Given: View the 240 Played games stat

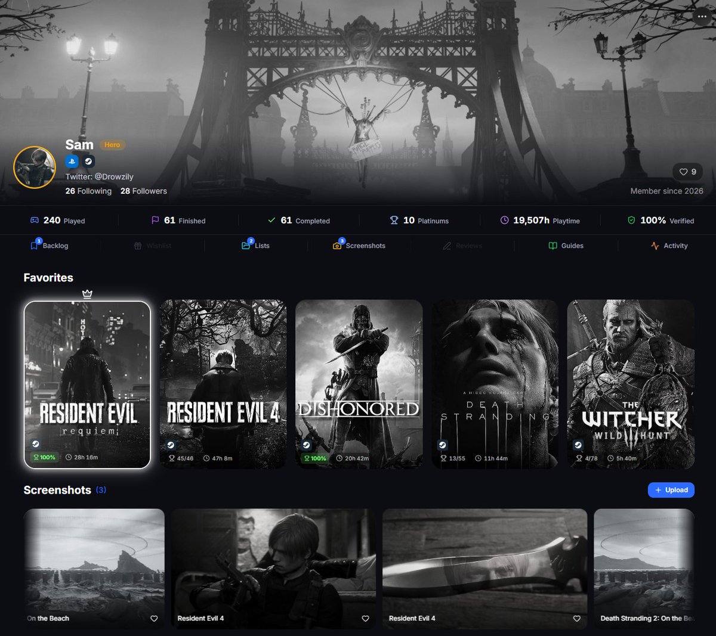Looking at the screenshot, I should (58, 221).
